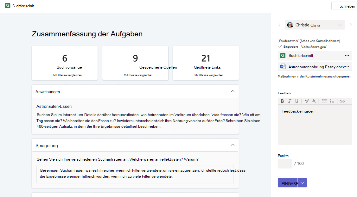Click the reflection answer text box
Image resolution: width=357 pixels, height=197 pixels.
(x=135, y=174)
